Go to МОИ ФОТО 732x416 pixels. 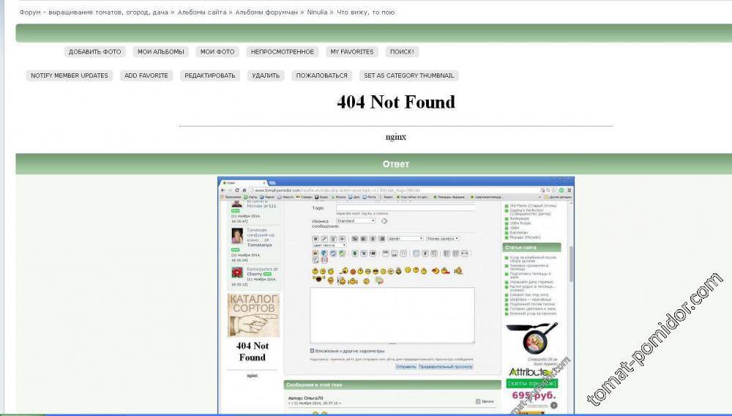click(x=217, y=52)
